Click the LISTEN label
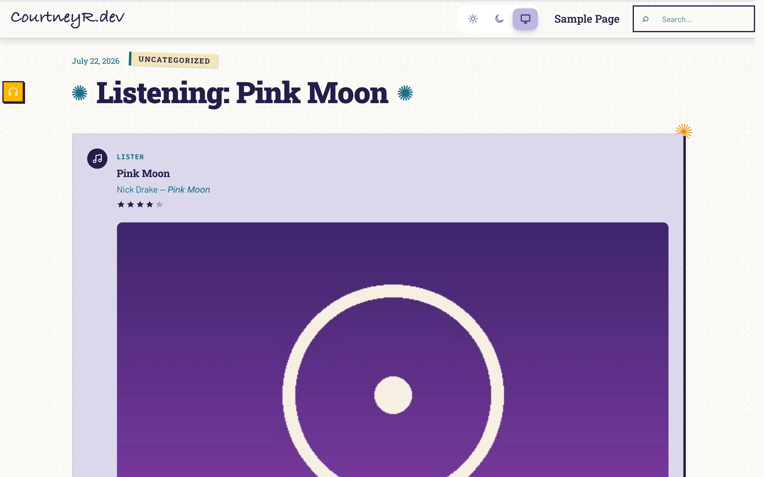 coord(130,157)
